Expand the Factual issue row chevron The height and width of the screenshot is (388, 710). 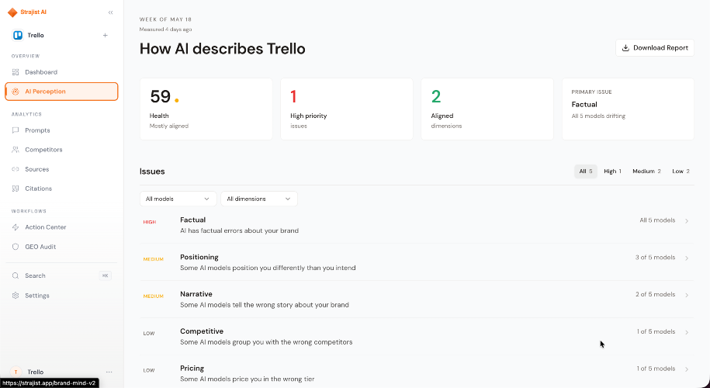(687, 221)
